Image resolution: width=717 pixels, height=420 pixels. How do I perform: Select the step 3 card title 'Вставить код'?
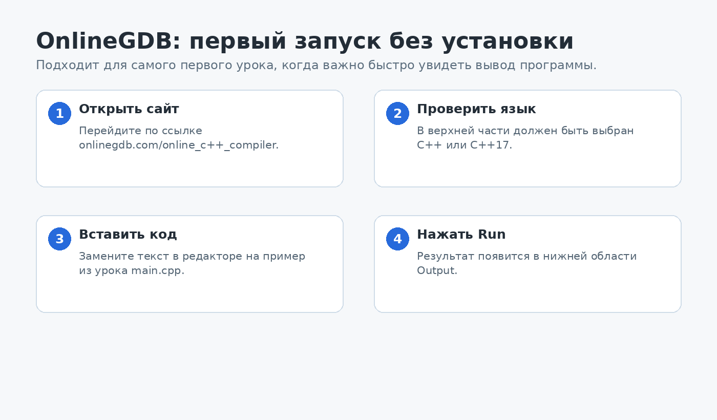128,235
